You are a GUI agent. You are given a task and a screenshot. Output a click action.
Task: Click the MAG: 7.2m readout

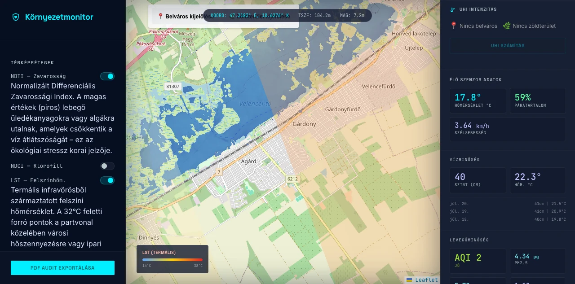click(352, 15)
